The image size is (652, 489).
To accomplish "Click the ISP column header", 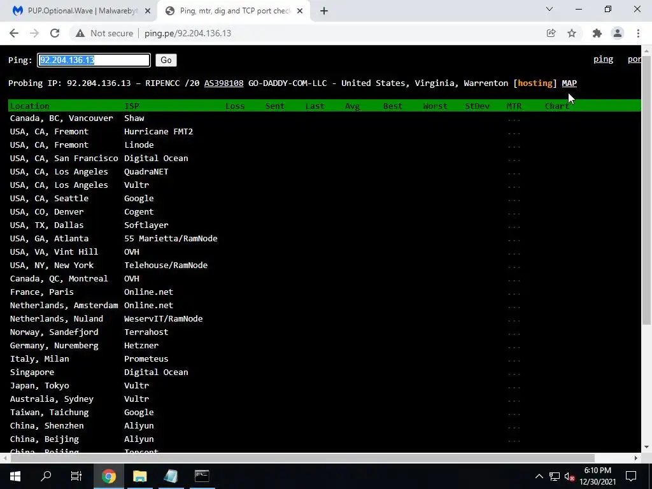I will pyautogui.click(x=132, y=106).
